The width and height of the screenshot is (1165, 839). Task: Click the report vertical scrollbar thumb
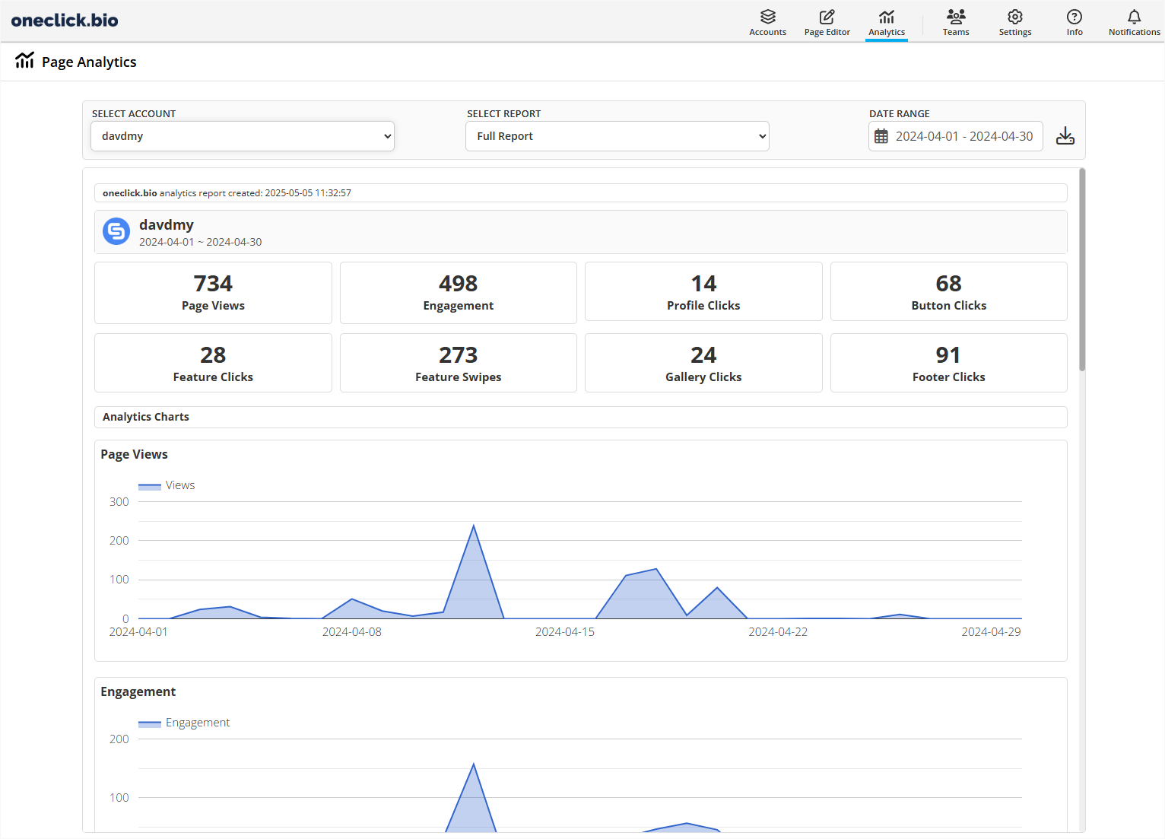[x=1082, y=270]
